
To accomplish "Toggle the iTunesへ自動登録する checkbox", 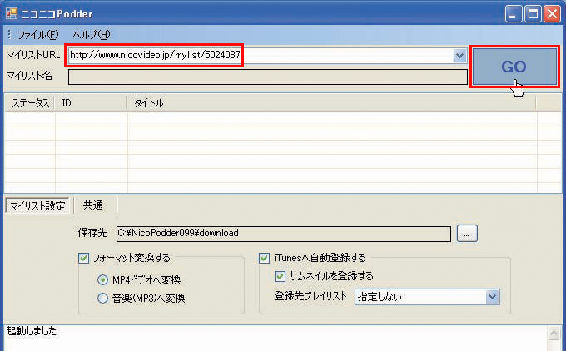I will click(x=264, y=259).
